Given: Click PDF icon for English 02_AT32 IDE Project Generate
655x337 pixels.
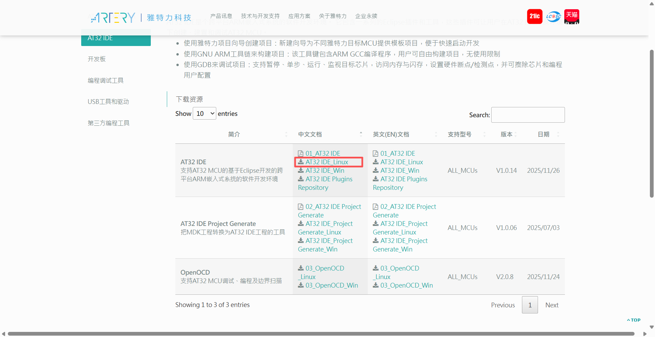Looking at the screenshot, I should point(376,206).
